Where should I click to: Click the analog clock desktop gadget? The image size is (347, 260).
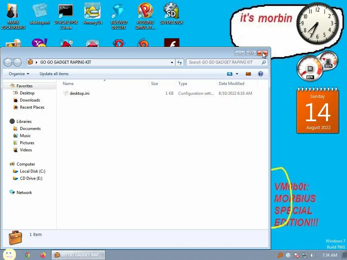pos(317,23)
